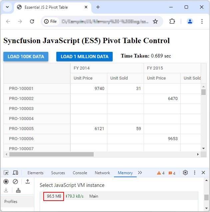
Task: Expand more DevTools tabs chevron
Action: [x=140, y=173]
